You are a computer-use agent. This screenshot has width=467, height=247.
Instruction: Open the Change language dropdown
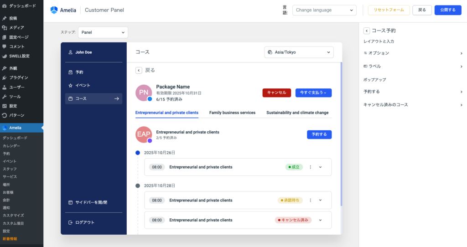pyautogui.click(x=324, y=10)
